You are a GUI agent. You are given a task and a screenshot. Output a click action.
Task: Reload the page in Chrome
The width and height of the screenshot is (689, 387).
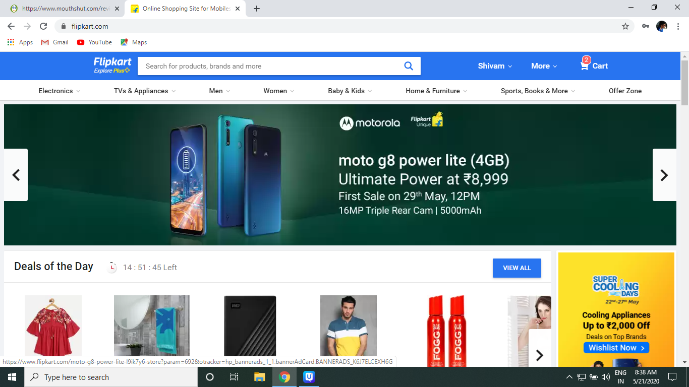[x=43, y=26]
